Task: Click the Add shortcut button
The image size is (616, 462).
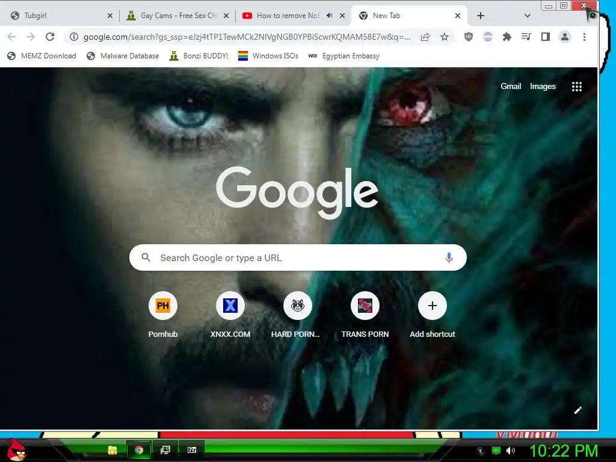Action: click(x=433, y=315)
